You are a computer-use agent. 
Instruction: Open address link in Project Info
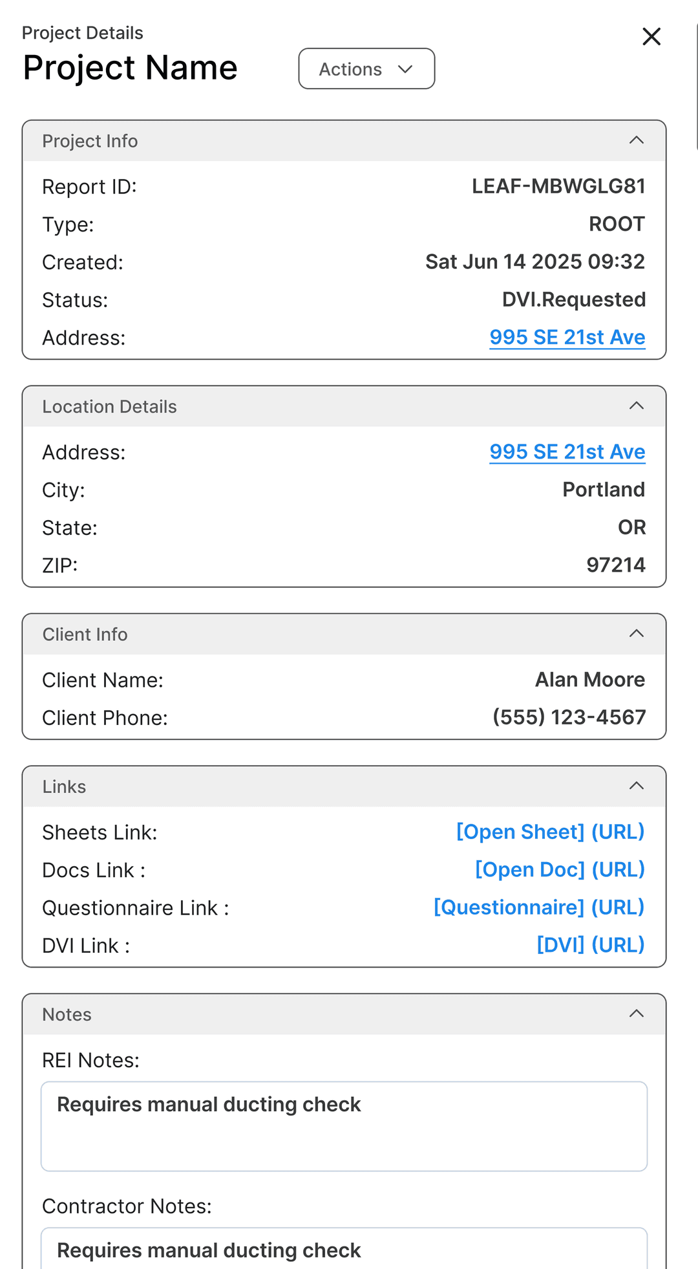point(567,337)
